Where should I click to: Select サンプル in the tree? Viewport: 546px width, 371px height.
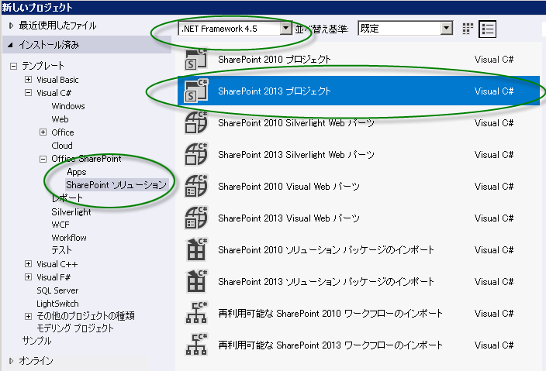coord(36,341)
